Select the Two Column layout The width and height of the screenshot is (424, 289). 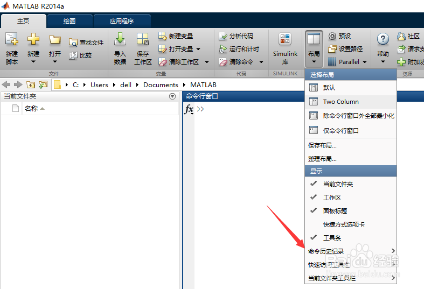pos(350,102)
